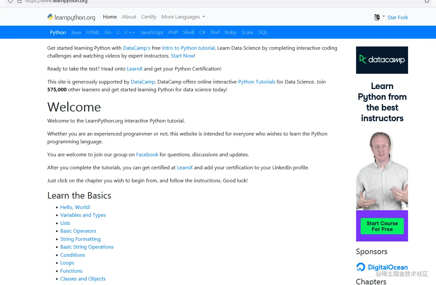The height and width of the screenshot is (285, 436).
Task: Click the 575,000 learners figure
Action: pyautogui.click(x=57, y=90)
